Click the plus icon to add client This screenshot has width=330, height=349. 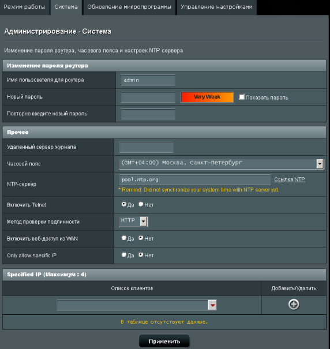tap(294, 305)
